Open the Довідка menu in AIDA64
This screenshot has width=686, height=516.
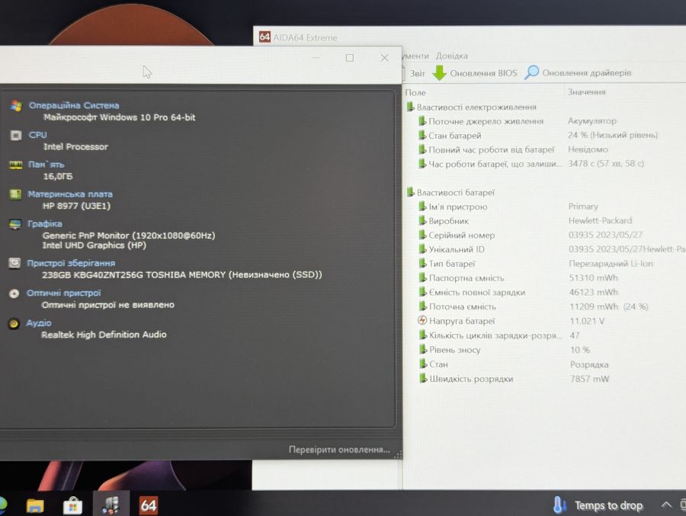tap(451, 56)
